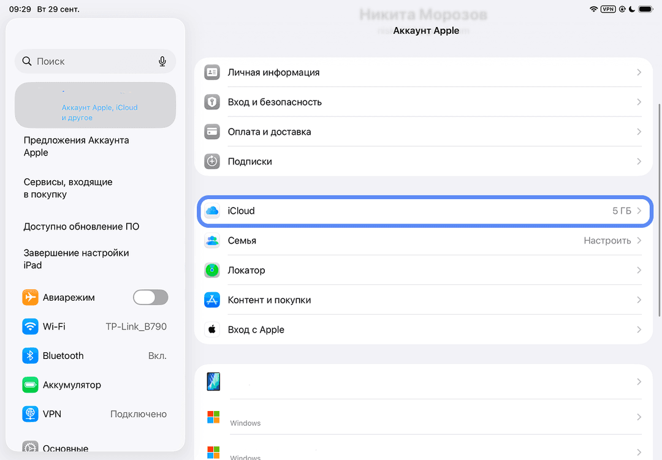Open the Personal information icon row
The width and height of the screenshot is (662, 460).
212,72
